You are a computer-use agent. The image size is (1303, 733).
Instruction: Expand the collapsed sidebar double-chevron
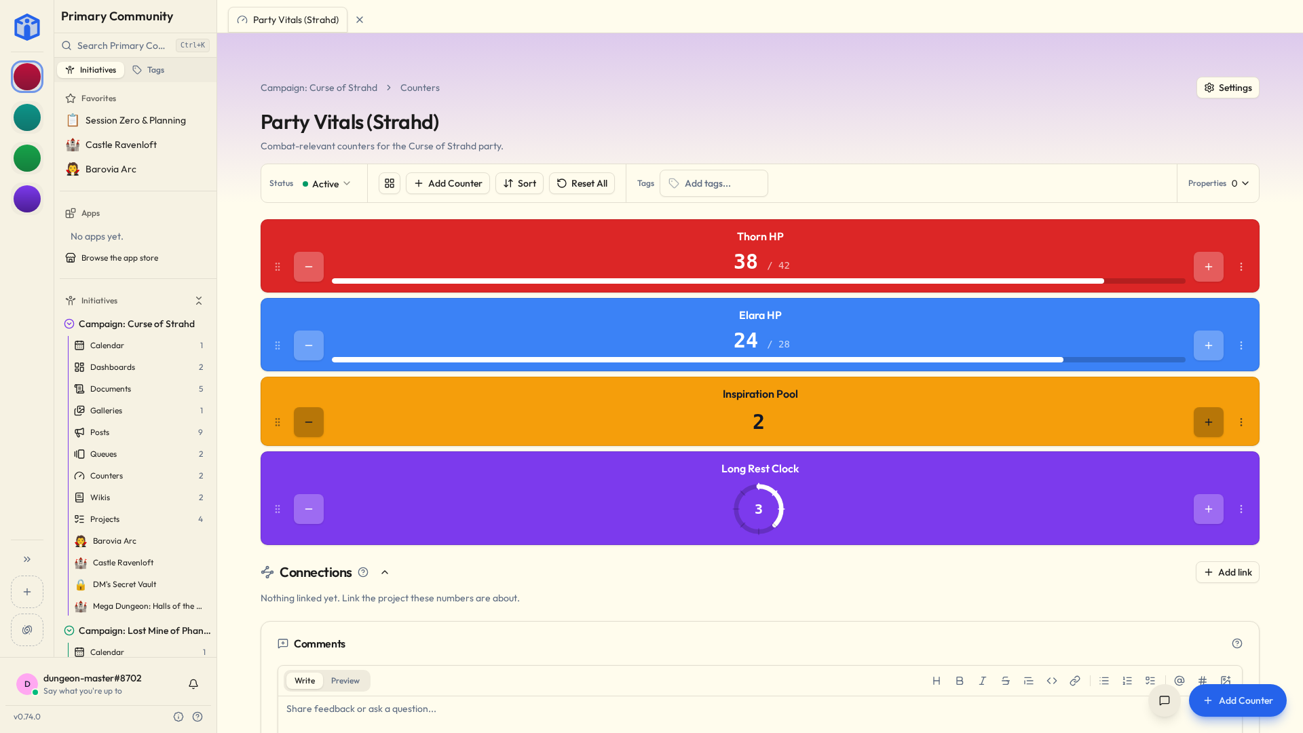pos(27,559)
